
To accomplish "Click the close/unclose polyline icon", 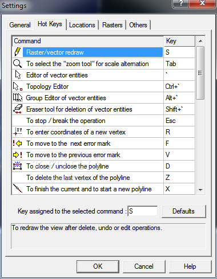I will (x=17, y=166).
